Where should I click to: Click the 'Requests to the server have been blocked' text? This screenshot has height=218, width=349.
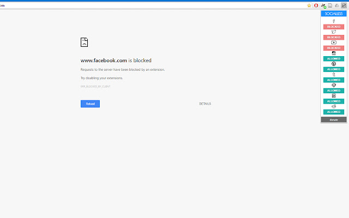coord(123,70)
